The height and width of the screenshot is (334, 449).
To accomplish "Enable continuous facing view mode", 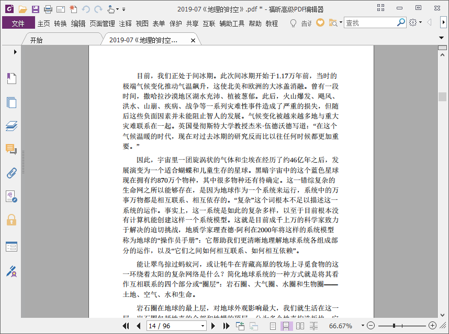I will click(313, 326).
